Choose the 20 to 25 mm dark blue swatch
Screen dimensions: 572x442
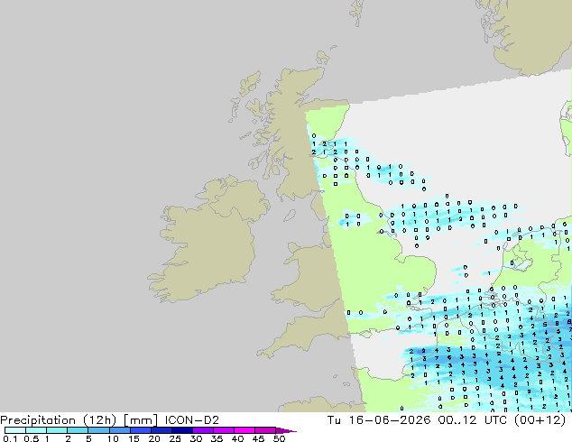(161, 430)
